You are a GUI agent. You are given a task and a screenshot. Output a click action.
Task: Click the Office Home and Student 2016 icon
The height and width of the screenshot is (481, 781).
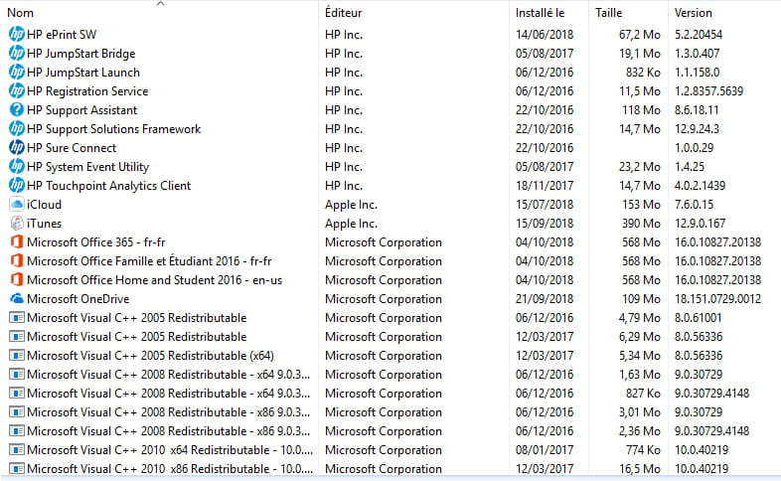(17, 280)
